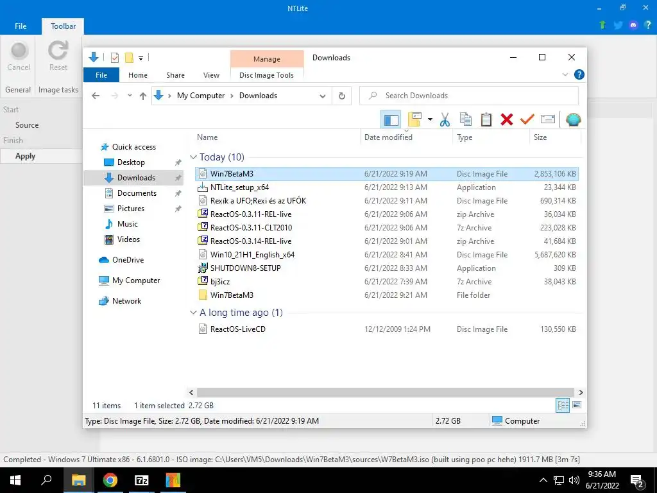Click the orange checkmark Properties icon
This screenshot has height=493, width=657.
pyautogui.click(x=527, y=119)
